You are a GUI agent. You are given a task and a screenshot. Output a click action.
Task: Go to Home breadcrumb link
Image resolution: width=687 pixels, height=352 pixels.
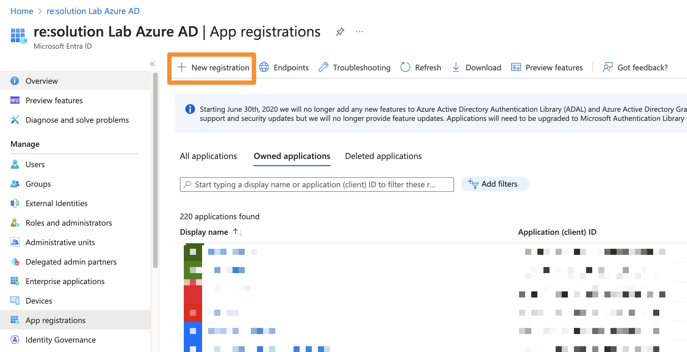pos(22,11)
